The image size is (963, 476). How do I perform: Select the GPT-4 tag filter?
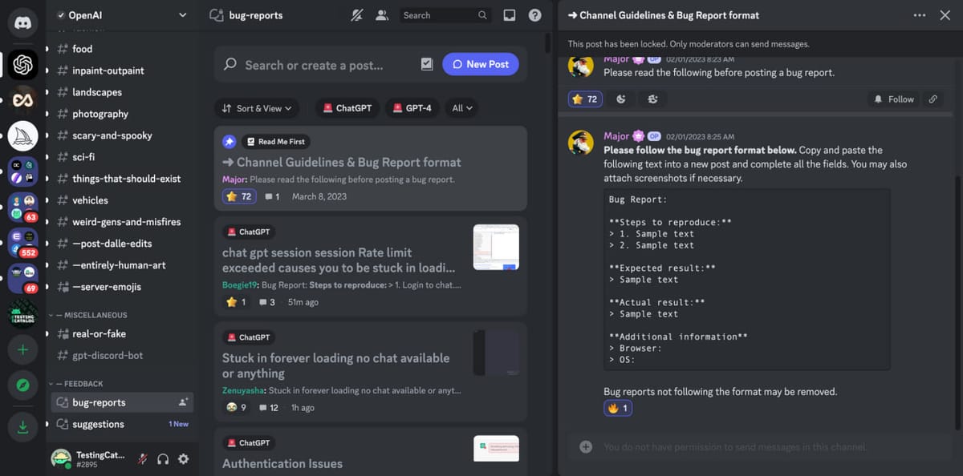click(x=412, y=107)
